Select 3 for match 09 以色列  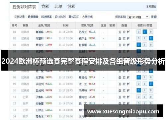[x=139, y=84]
